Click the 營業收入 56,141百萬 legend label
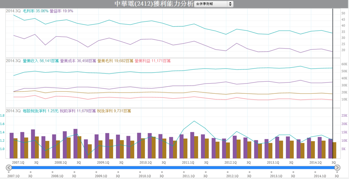The width and height of the screenshot is (349, 179). coord(41,61)
